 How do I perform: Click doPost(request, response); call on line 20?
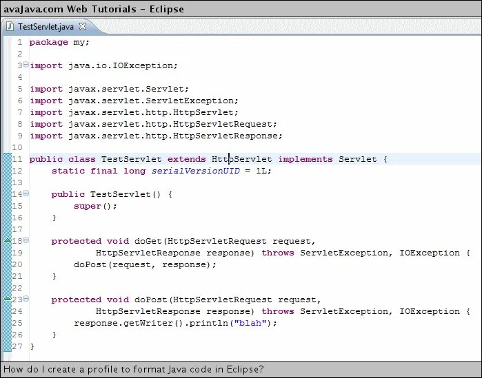click(x=145, y=264)
